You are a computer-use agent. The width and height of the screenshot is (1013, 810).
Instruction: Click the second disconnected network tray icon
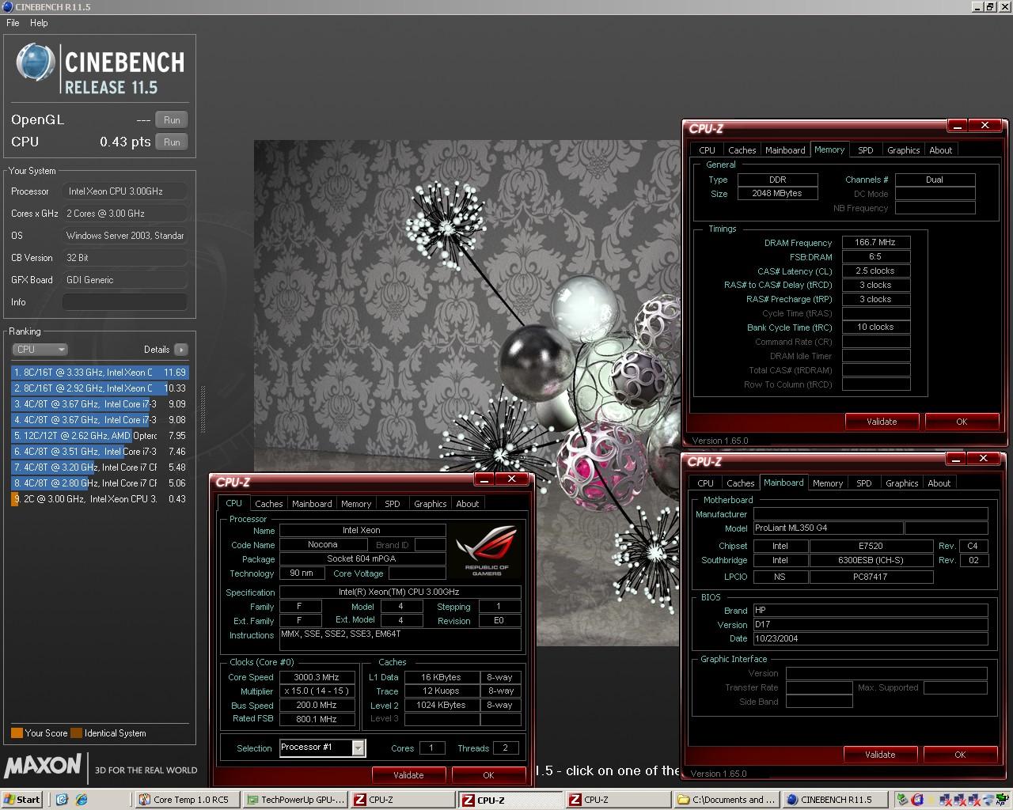(x=959, y=800)
